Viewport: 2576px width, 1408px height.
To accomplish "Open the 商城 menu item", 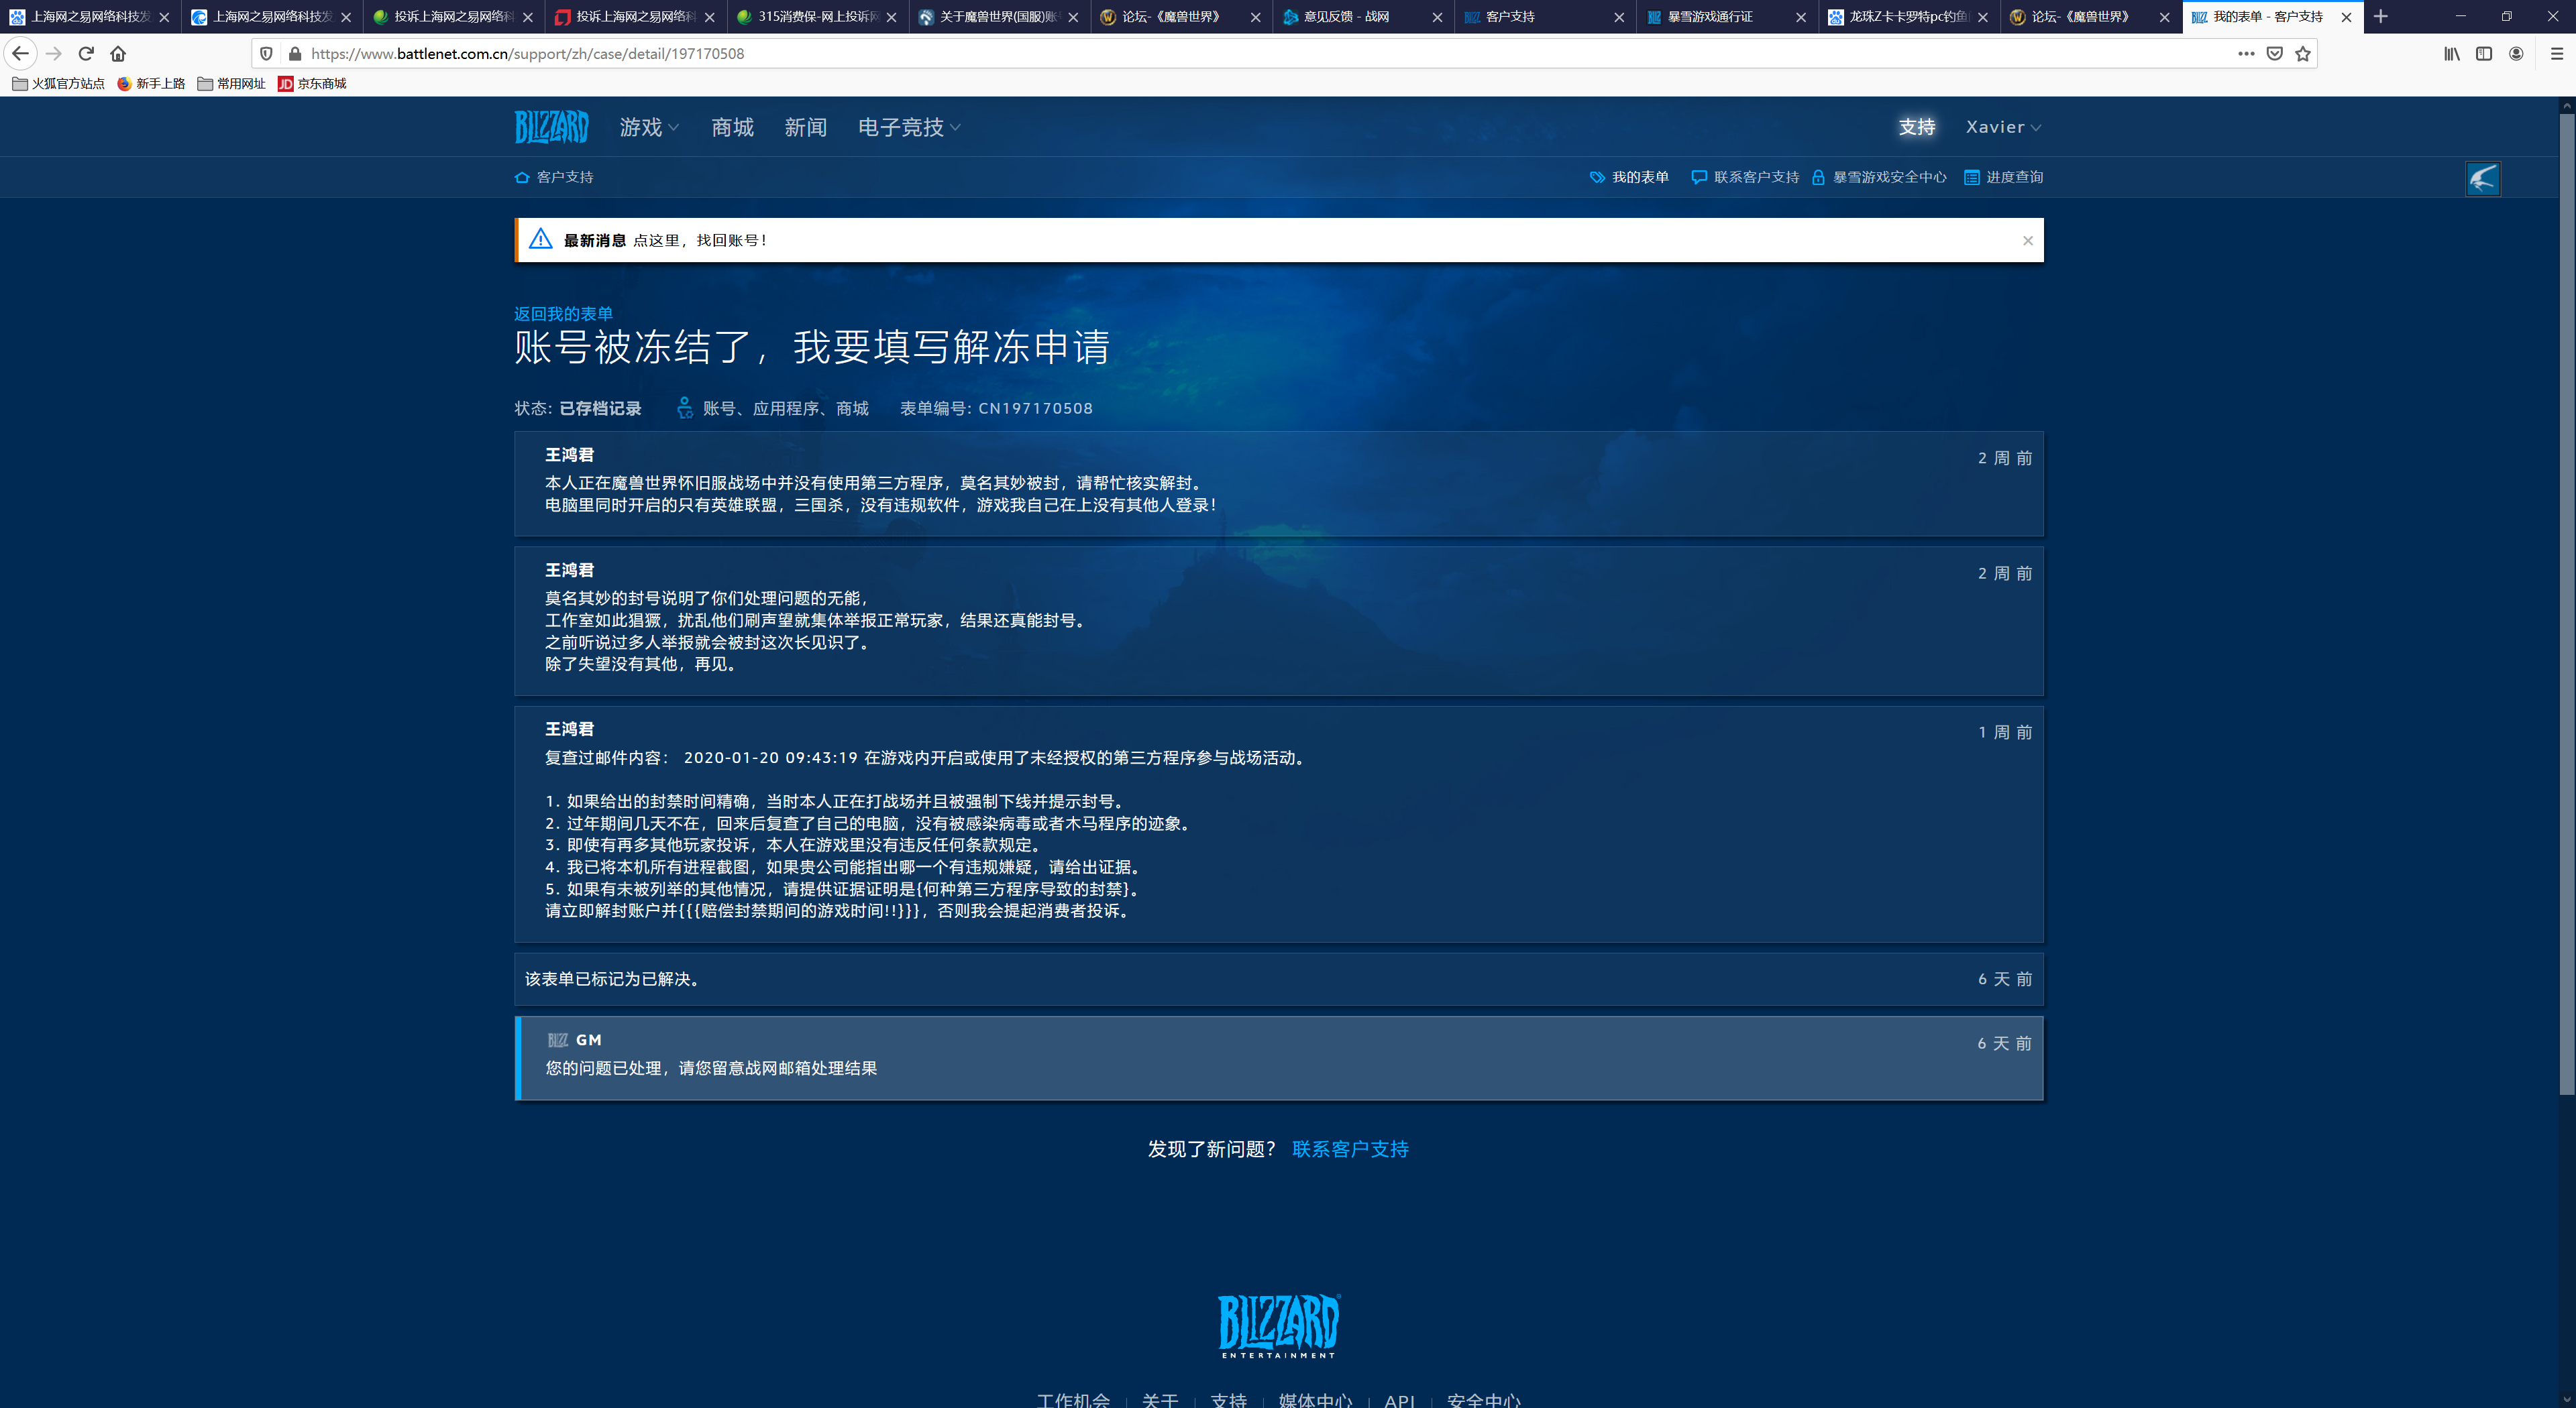I will tap(732, 127).
